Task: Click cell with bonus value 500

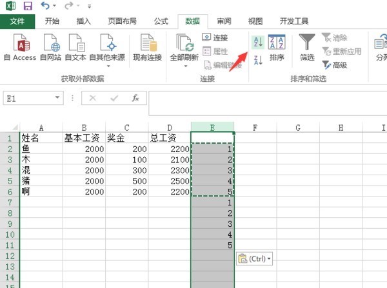Action: tap(126, 181)
